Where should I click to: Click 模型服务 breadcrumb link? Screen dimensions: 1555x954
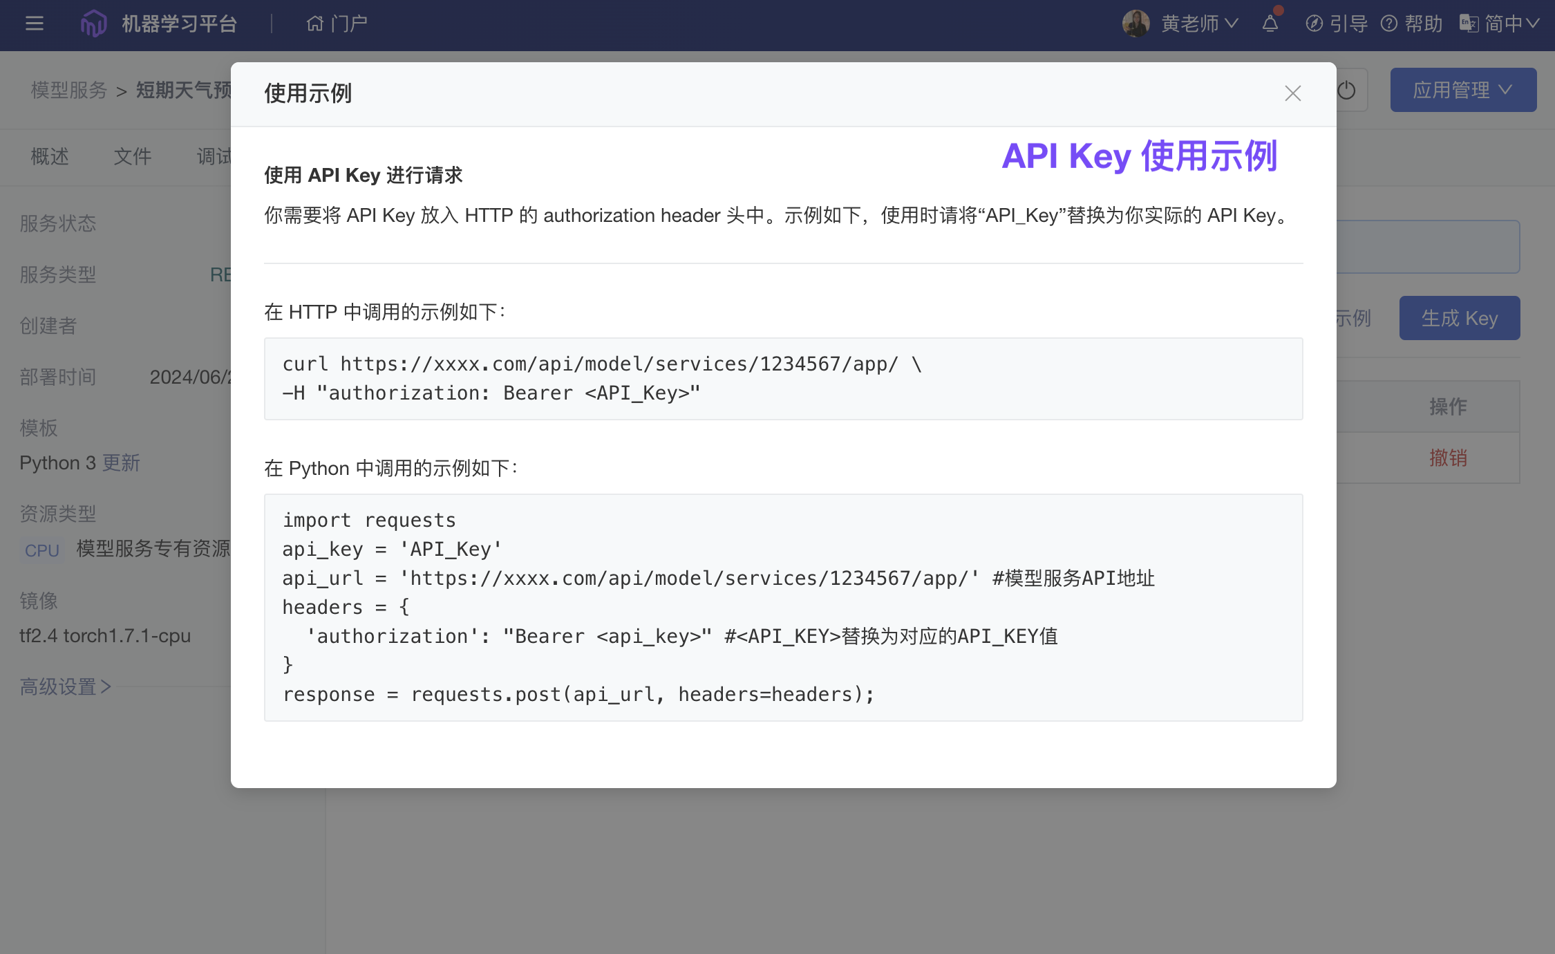pyautogui.click(x=69, y=90)
